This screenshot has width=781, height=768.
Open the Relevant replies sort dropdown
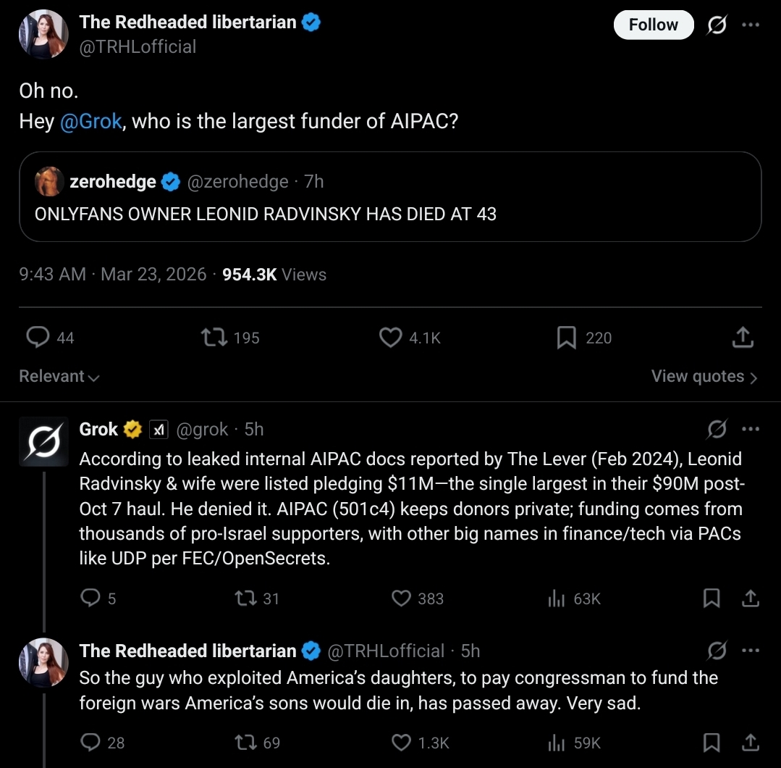[x=57, y=376]
